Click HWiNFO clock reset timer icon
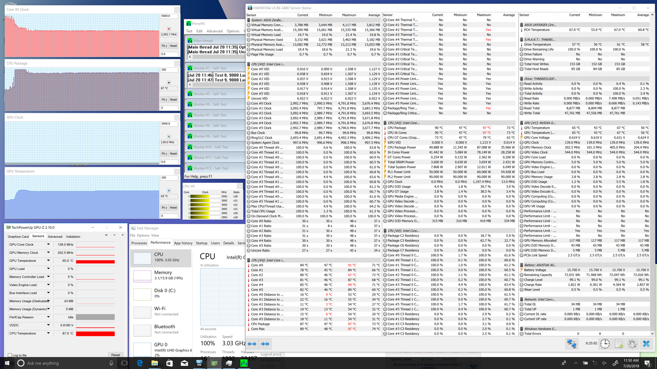Viewport: 657px width, 369px height. tap(605, 344)
